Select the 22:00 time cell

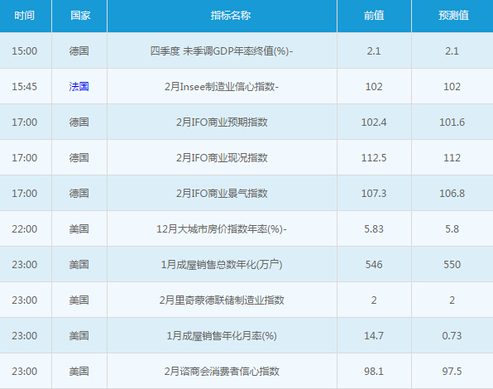[26, 228]
